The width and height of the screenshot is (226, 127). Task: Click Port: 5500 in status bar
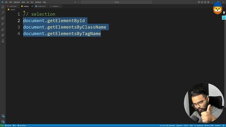pos(209,126)
